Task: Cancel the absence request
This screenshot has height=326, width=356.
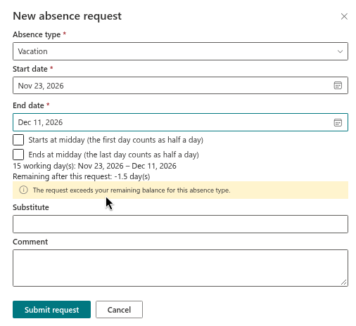Action: point(119,310)
